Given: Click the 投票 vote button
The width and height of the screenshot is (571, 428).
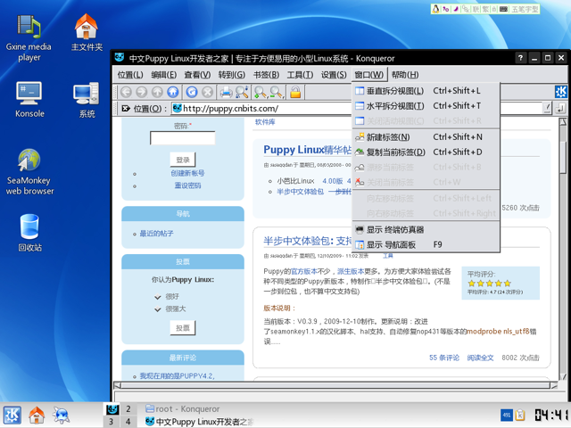Looking at the screenshot, I should point(183,328).
